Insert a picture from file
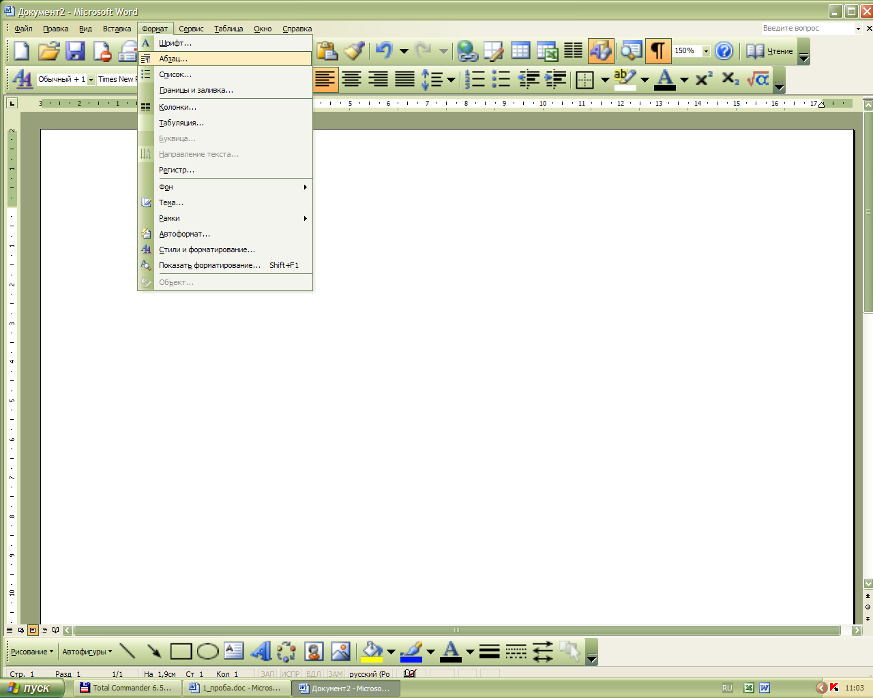The height and width of the screenshot is (698, 873). pyautogui.click(x=340, y=652)
